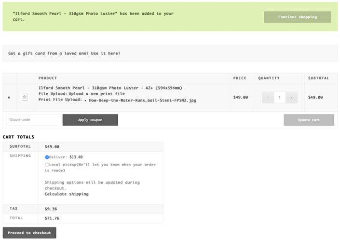Select the Deliver $13.40 shipping option
The image size is (340, 244).
click(47, 157)
